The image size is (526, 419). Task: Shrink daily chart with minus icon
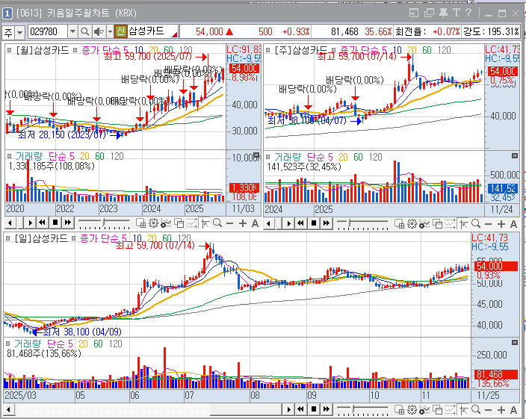[489, 410]
